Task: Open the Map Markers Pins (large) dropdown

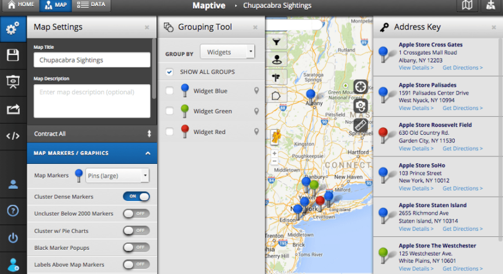Action: [118, 176]
